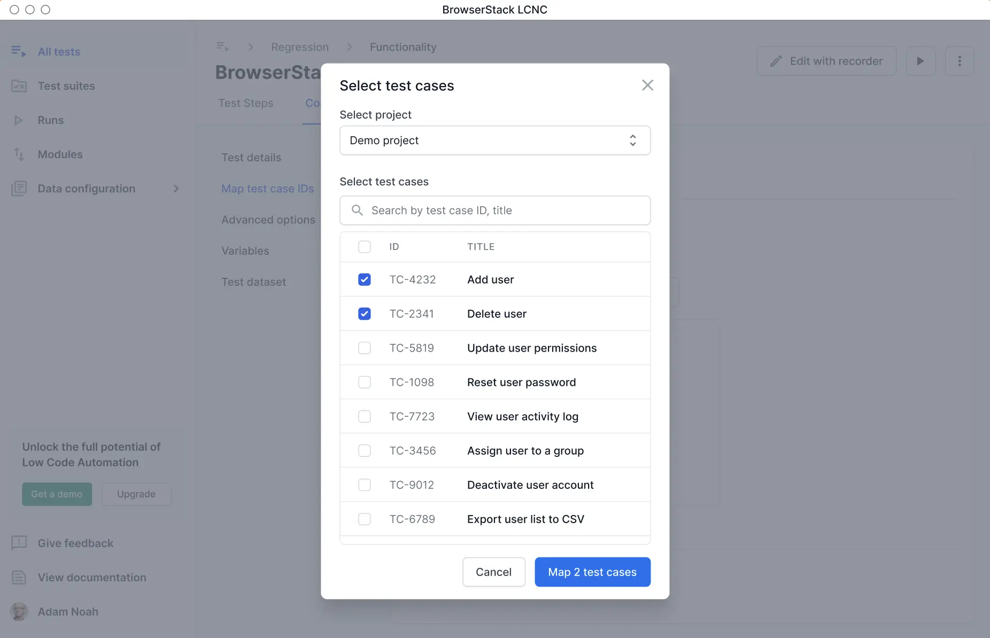Run test with the play button
The image size is (990, 638).
click(920, 61)
